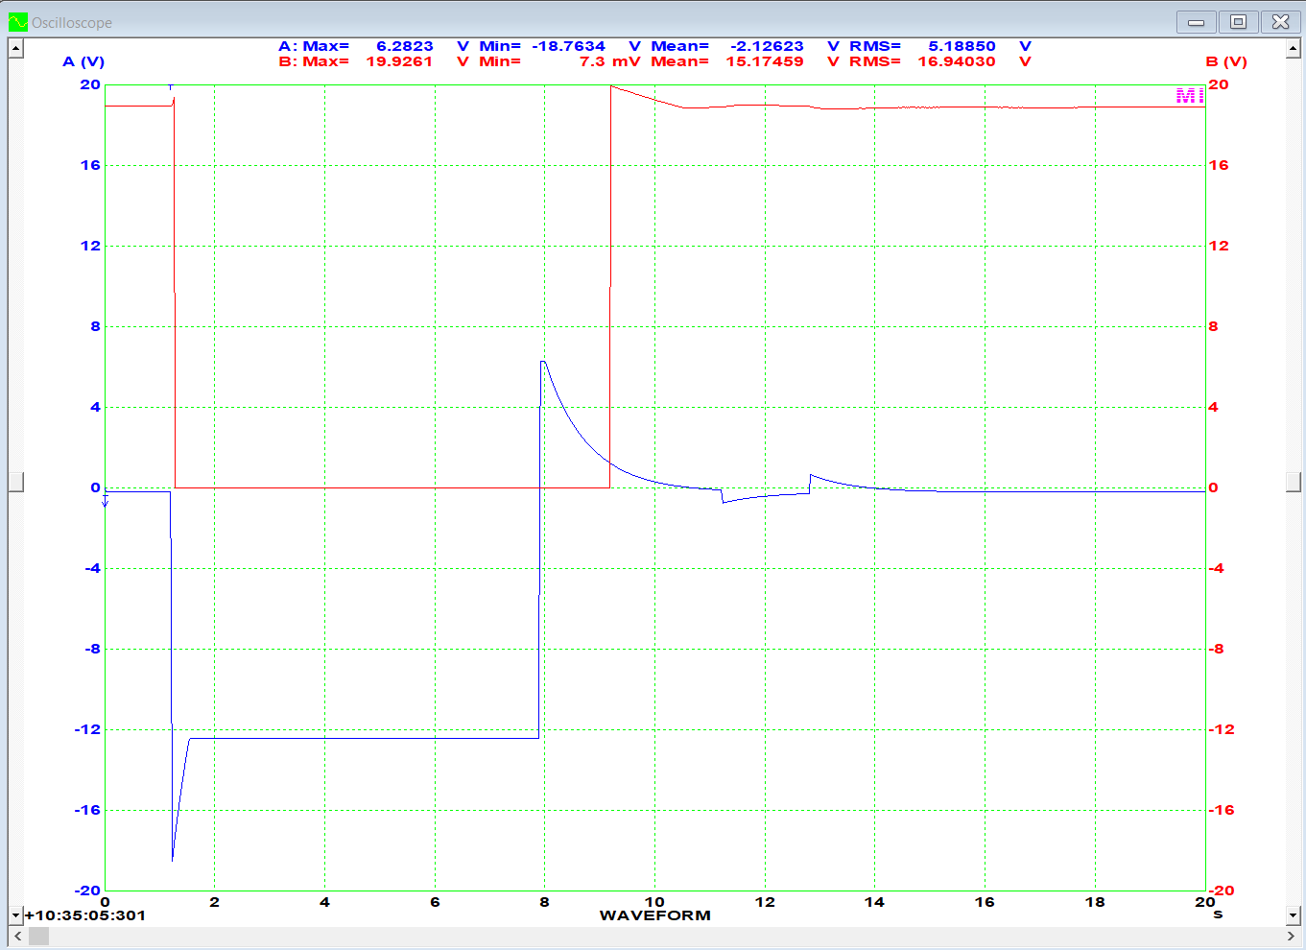Click the horizontal scrollbar right arrow
1306x950 pixels.
click(1291, 937)
